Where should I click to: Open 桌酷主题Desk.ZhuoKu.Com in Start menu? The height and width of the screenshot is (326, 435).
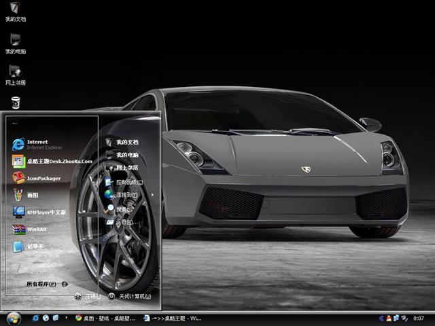click(x=52, y=162)
